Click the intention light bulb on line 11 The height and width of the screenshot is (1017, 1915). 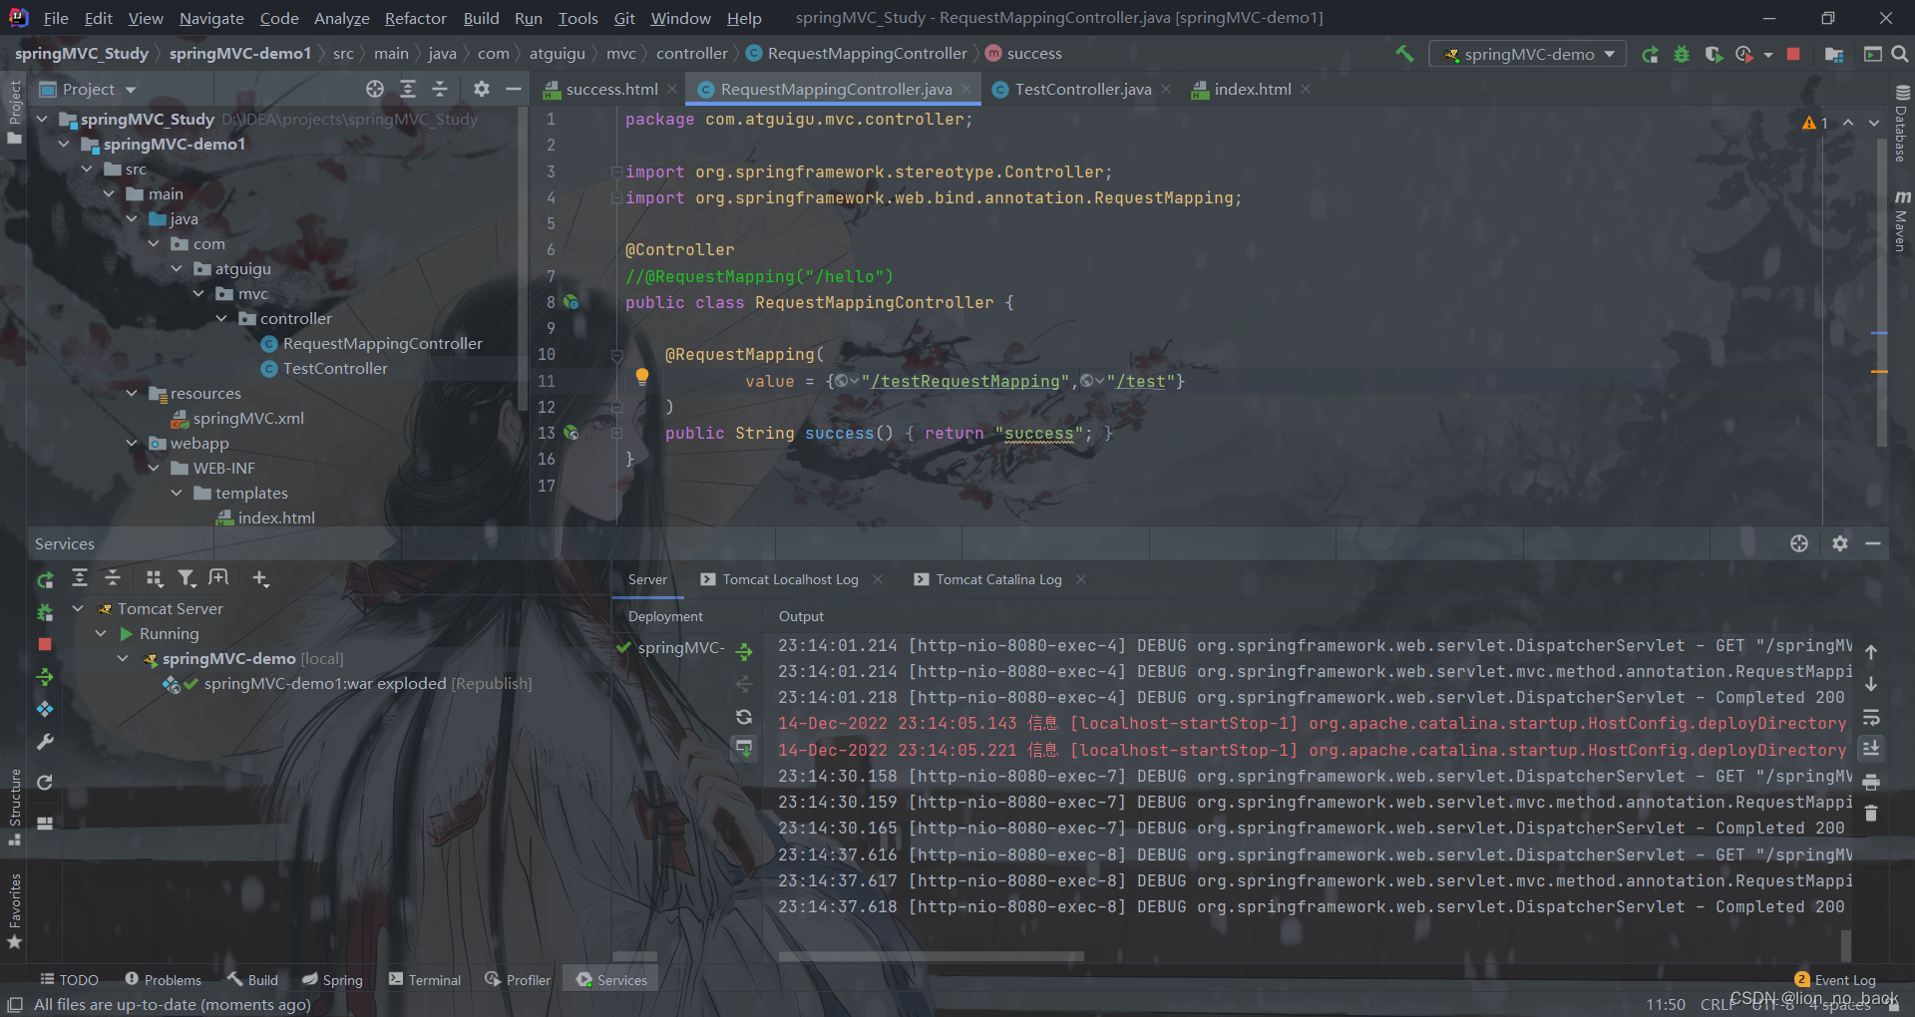click(642, 377)
